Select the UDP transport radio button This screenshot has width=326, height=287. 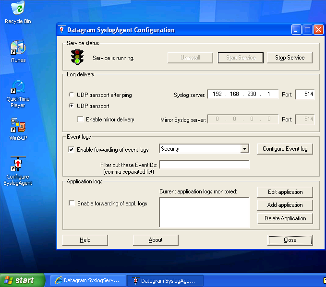(x=72, y=106)
